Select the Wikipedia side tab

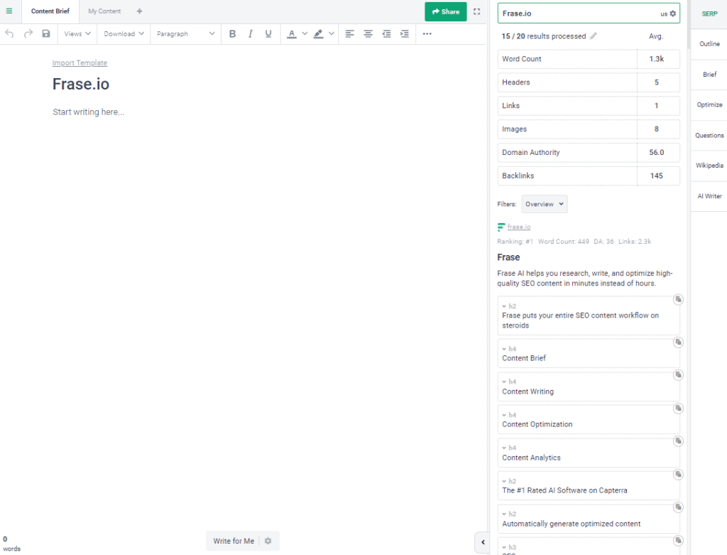[x=709, y=165]
